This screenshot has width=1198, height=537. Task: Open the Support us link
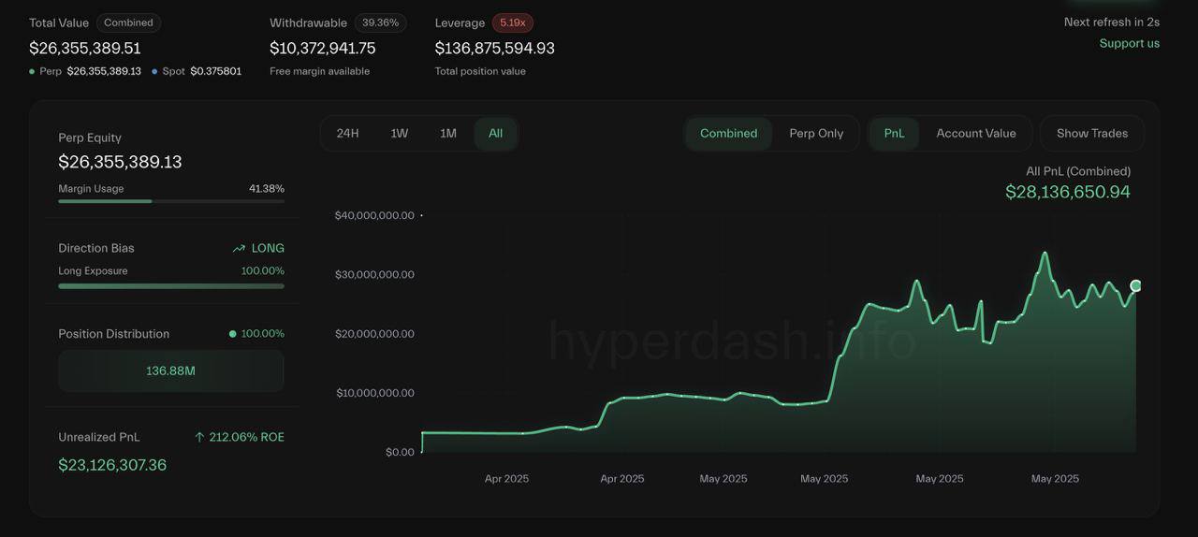tap(1129, 43)
